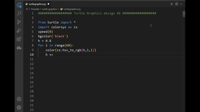
Task: Click the Youtube breadcrumb folder
Action: click(x=35, y=9)
